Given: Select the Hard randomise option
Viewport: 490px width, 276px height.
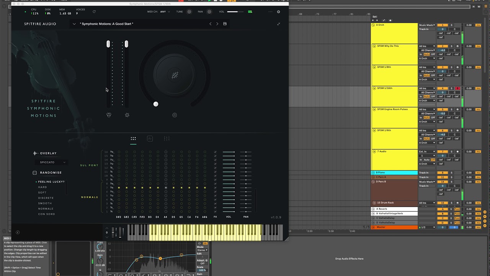Looking at the screenshot, I should point(42,187).
